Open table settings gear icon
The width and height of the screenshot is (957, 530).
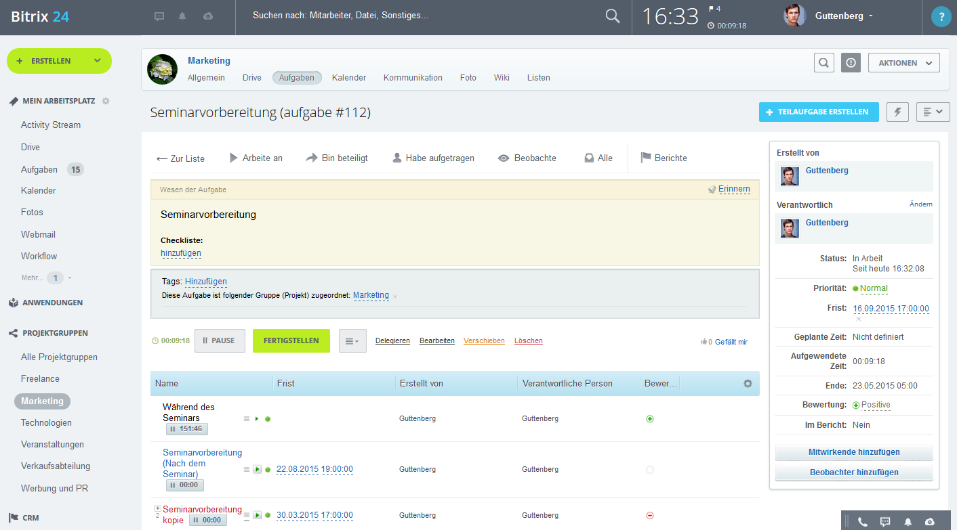point(748,384)
